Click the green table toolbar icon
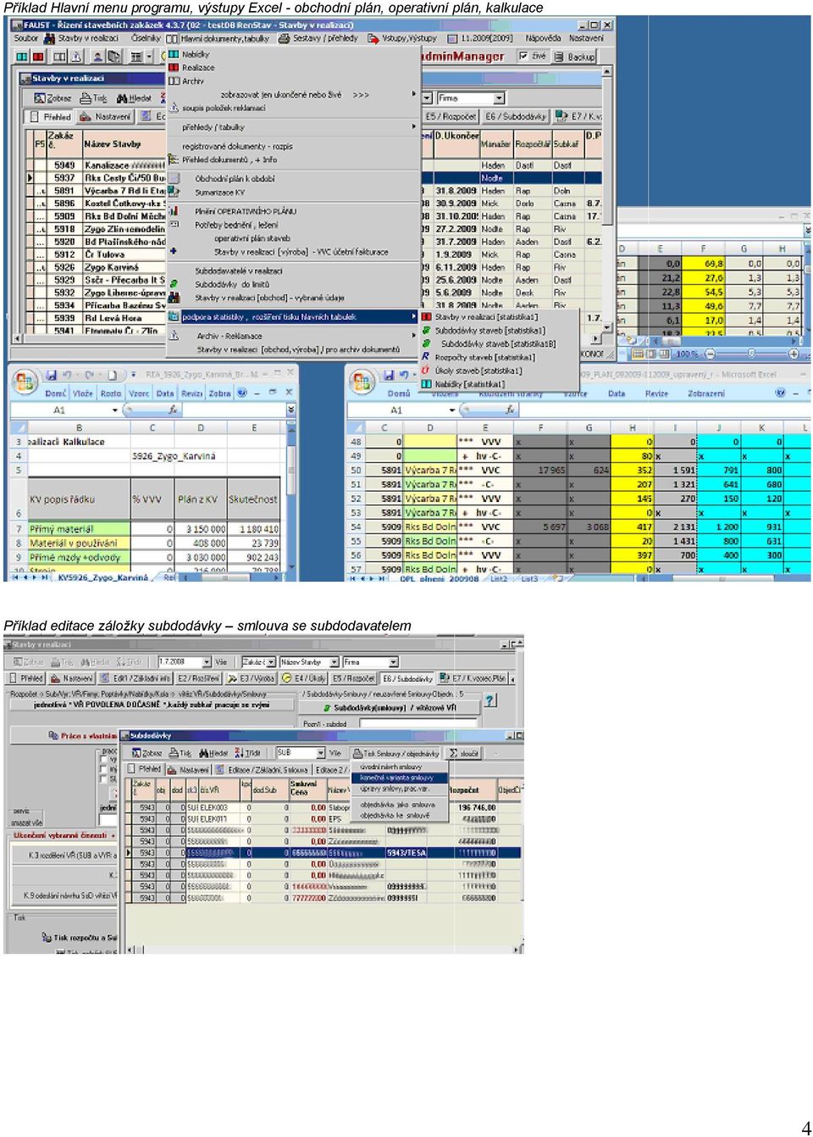The height and width of the screenshot is (1137, 813). tap(22, 57)
